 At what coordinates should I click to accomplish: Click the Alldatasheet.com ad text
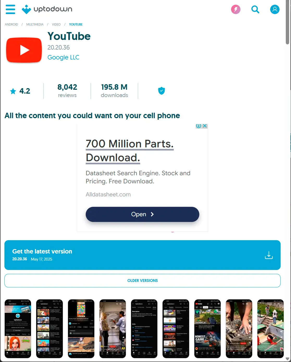[108, 195]
